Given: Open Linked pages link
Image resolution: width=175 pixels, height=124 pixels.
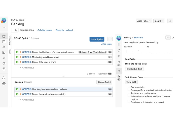Looking at the screenshot, I should coord(106,44).
